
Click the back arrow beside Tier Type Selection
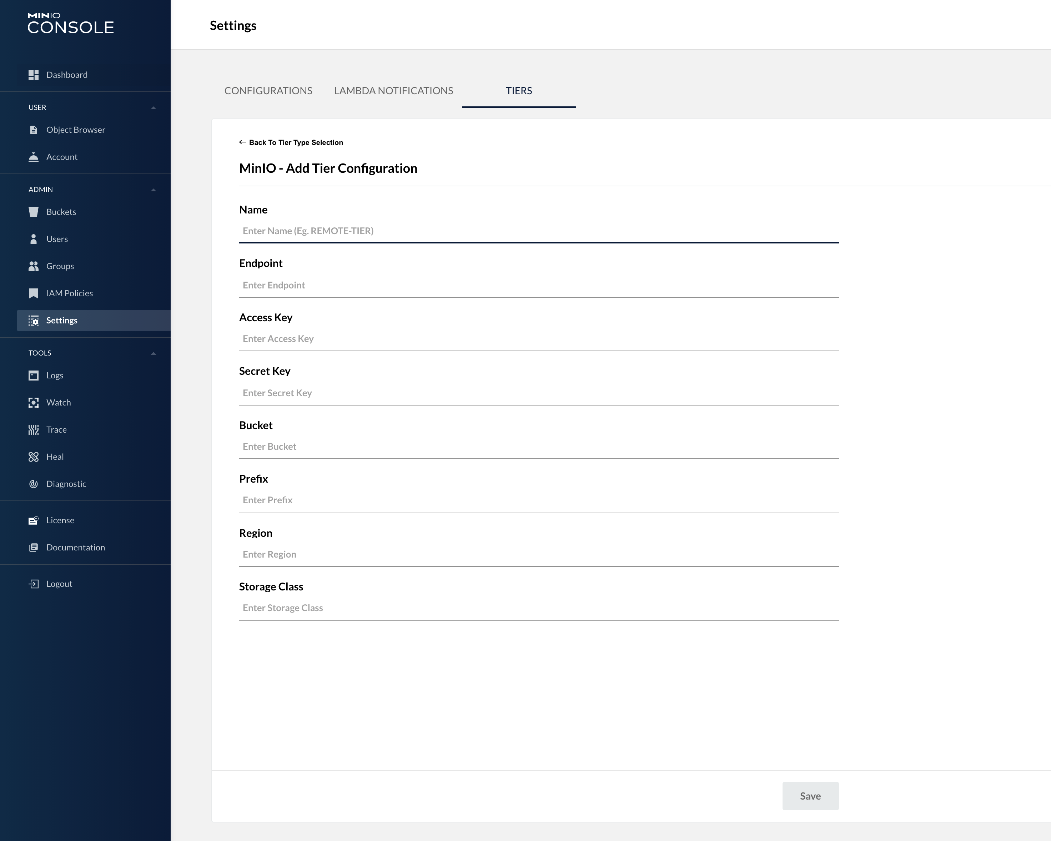[x=242, y=142]
